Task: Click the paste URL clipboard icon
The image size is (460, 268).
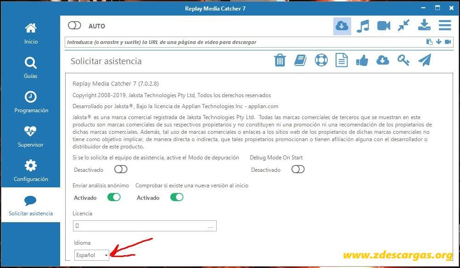Action: [x=429, y=42]
